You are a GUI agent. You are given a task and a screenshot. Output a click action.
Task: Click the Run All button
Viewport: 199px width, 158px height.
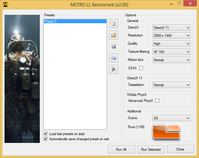click(121, 149)
